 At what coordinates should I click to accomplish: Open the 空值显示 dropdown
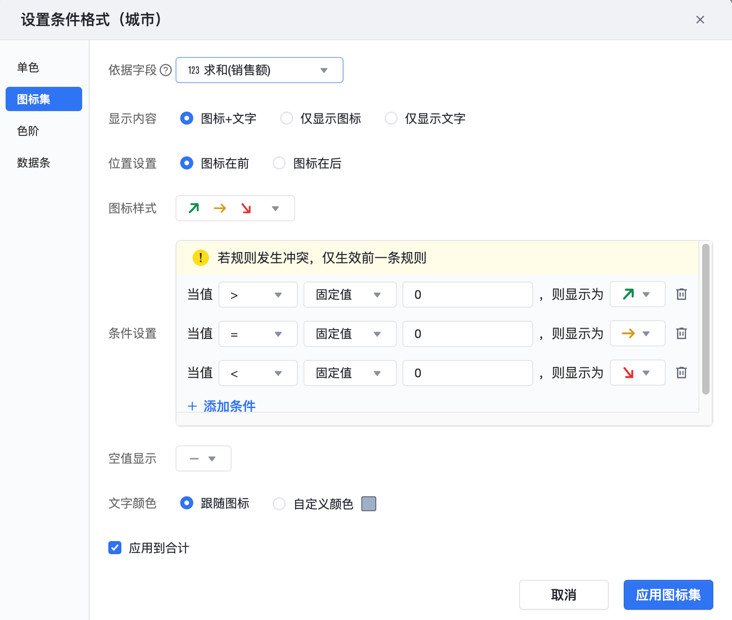[x=203, y=458]
